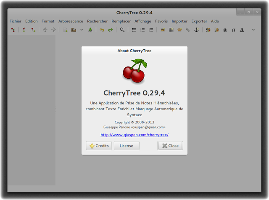269x200 pixels.
Task: Click the License button
Action: point(127,146)
